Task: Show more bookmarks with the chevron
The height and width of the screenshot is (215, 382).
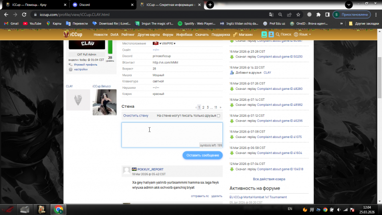Action: 341,24
